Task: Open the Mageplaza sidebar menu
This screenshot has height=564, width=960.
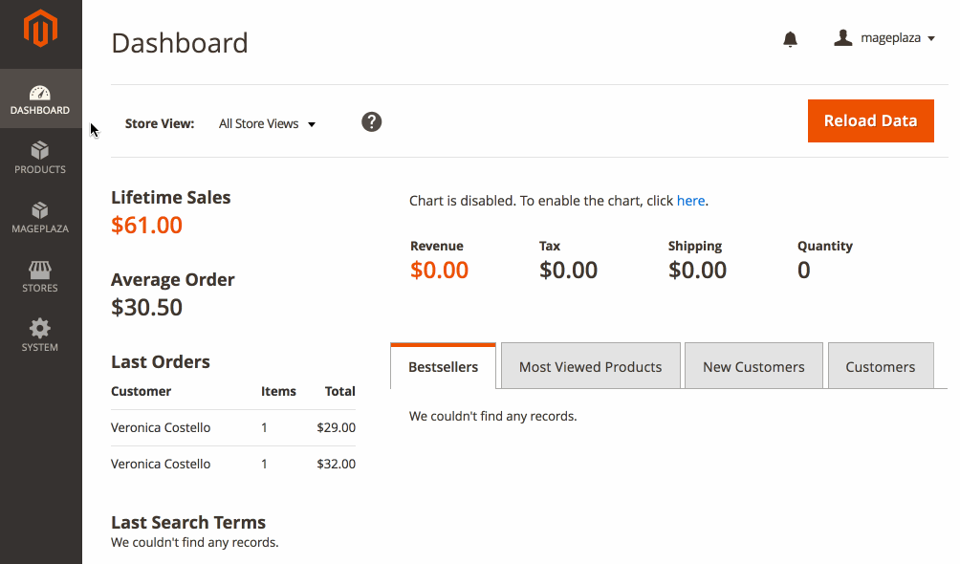Action: pyautogui.click(x=40, y=217)
